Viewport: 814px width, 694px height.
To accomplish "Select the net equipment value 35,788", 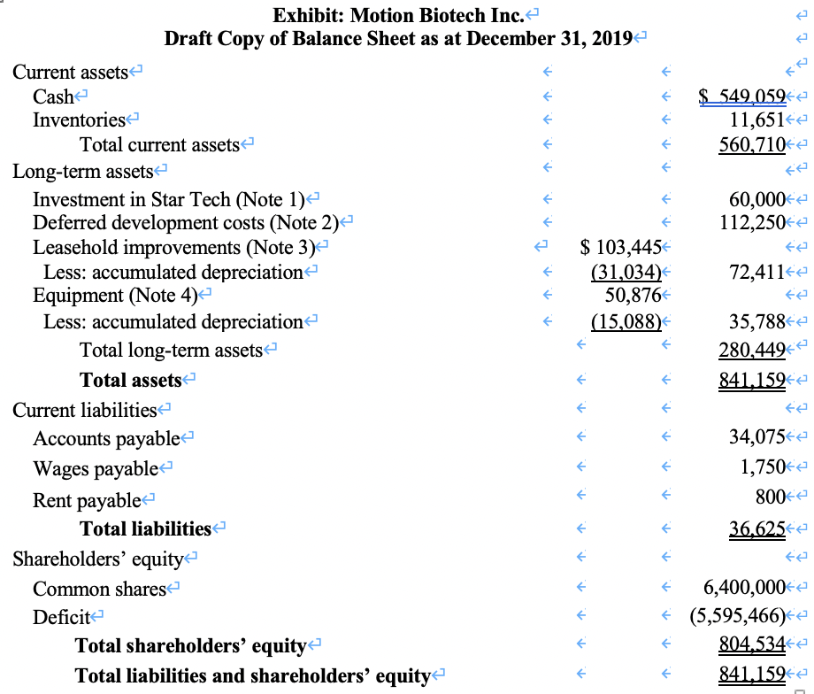I will (756, 321).
